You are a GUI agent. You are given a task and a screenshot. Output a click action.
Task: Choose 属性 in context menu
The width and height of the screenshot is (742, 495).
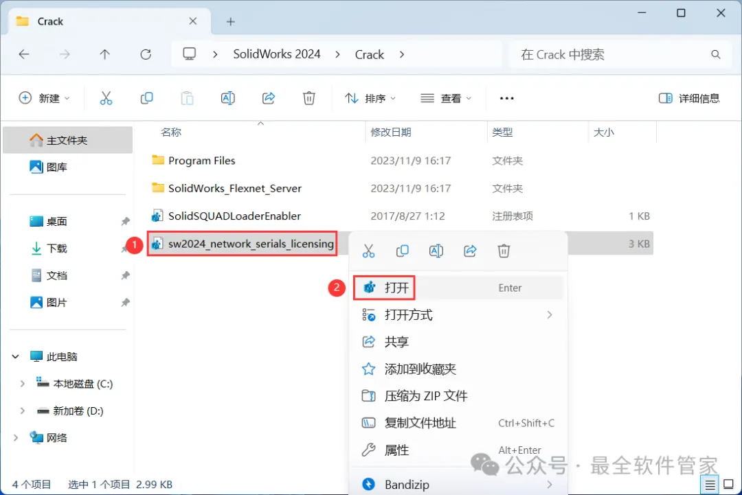458,450
